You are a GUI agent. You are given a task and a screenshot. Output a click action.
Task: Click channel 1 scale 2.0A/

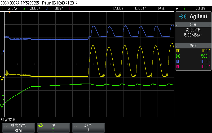(x=13, y=8)
